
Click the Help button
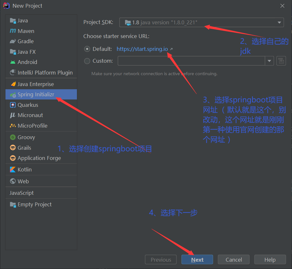270,259
